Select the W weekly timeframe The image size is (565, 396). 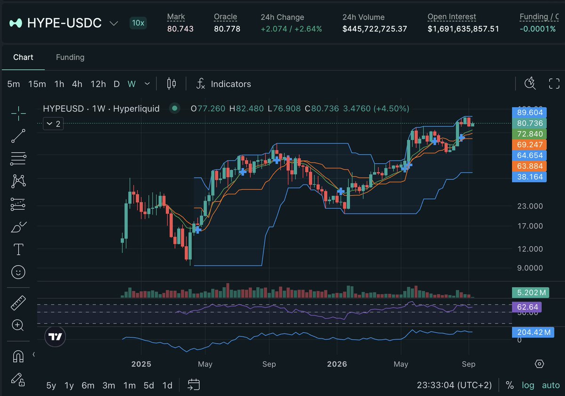132,84
